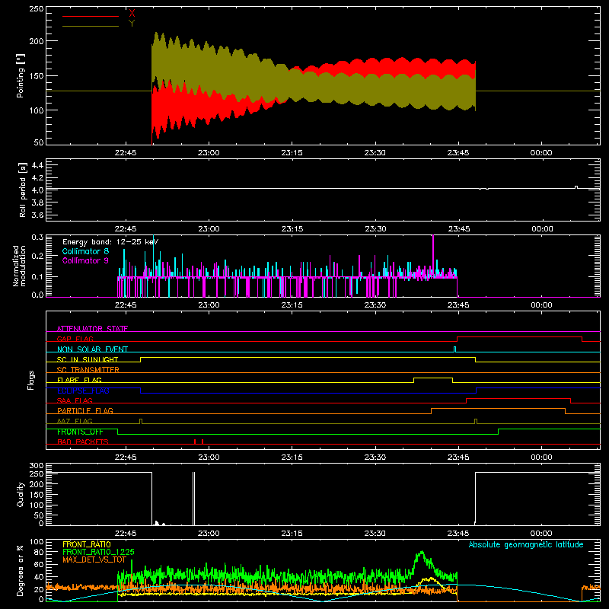
Task: Select the green FRONTS_OFF label
Action: (80, 432)
